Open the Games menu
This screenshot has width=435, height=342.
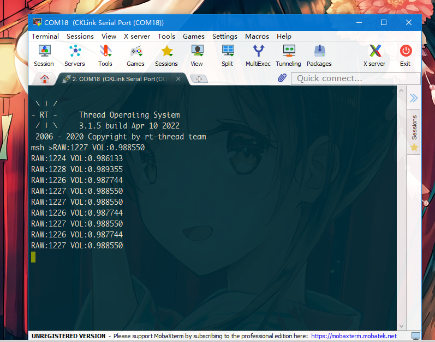click(x=194, y=36)
